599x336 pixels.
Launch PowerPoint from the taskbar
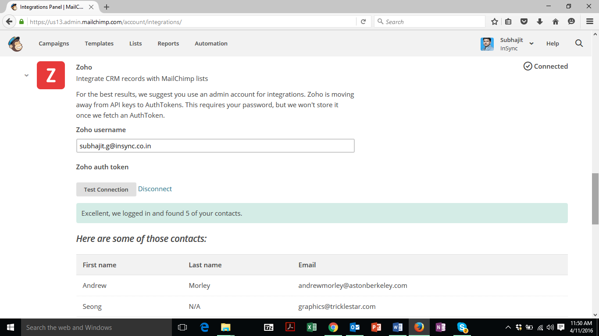point(376,327)
